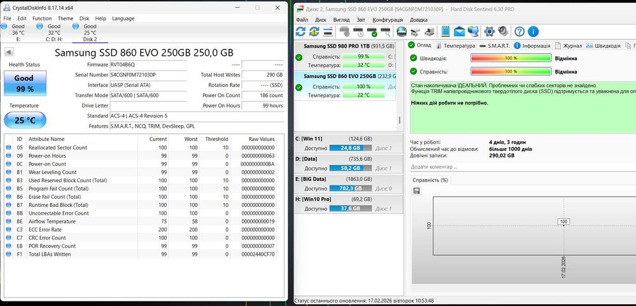Click the 25 °C temperature button in CrystalDiskInfo
Viewport: 636px width, 306px height.
tap(25, 120)
